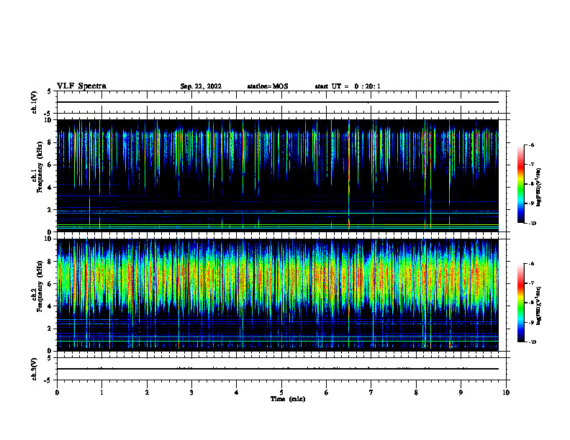Click the bright sferic streak at 6.5 min in ch.1
Image resolution: width=570 pixels, height=440 pixels.
click(348, 175)
